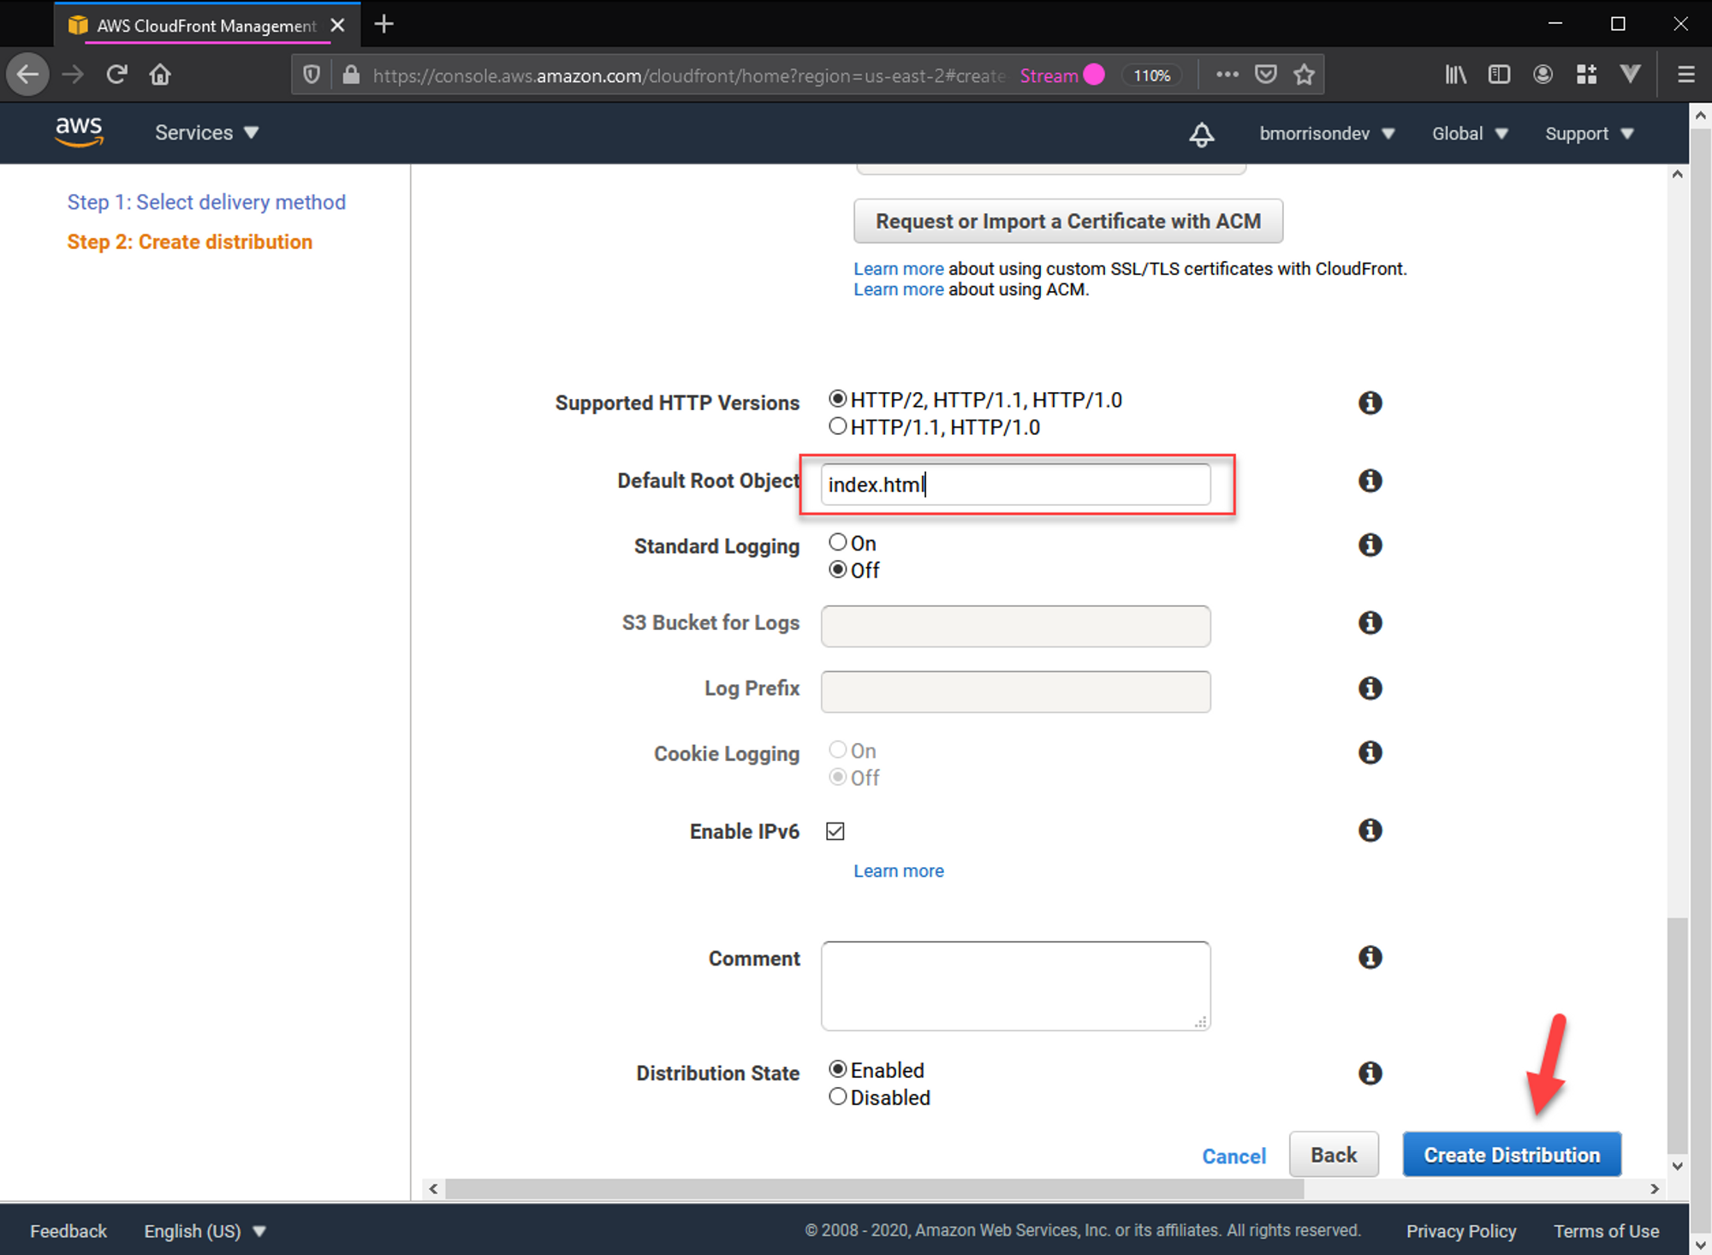The width and height of the screenshot is (1712, 1255).
Task: Click the horizontal scrollbar in form
Action: pos(874,1189)
